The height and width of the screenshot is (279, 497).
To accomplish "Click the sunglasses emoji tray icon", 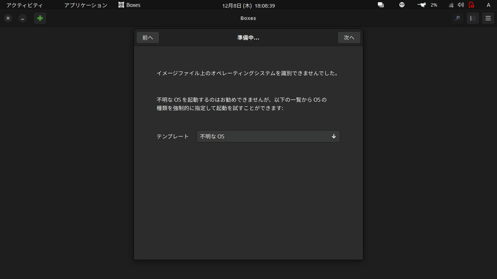I will pos(401,5).
